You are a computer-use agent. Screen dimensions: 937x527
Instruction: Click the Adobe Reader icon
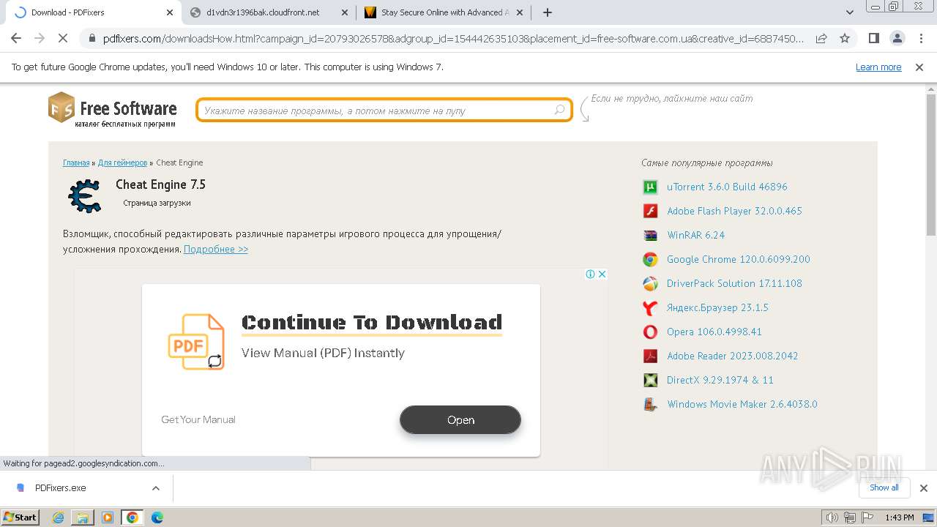650,356
